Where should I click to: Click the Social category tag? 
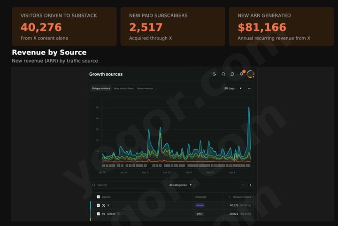click(x=200, y=205)
